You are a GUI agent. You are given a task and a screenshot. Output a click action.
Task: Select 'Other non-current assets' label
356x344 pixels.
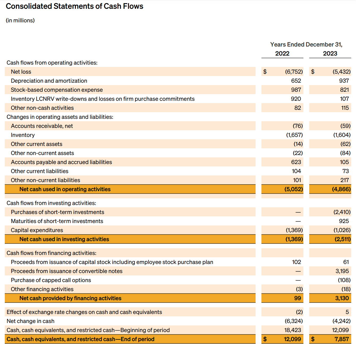42,153
